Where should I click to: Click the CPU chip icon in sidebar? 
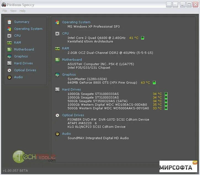coord(9,36)
